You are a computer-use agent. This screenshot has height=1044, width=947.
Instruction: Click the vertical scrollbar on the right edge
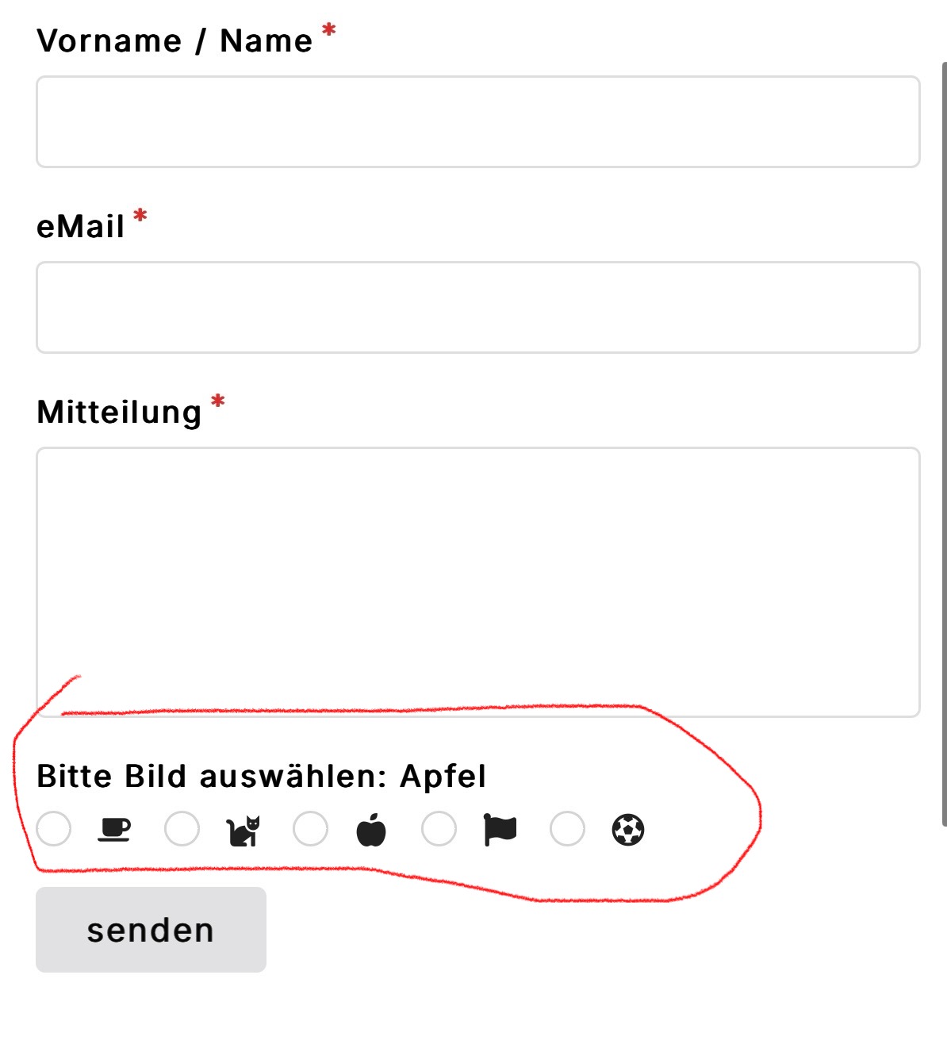pyautogui.click(x=944, y=444)
